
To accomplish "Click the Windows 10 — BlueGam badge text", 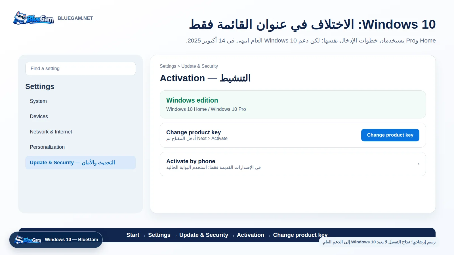I will [72, 240].
